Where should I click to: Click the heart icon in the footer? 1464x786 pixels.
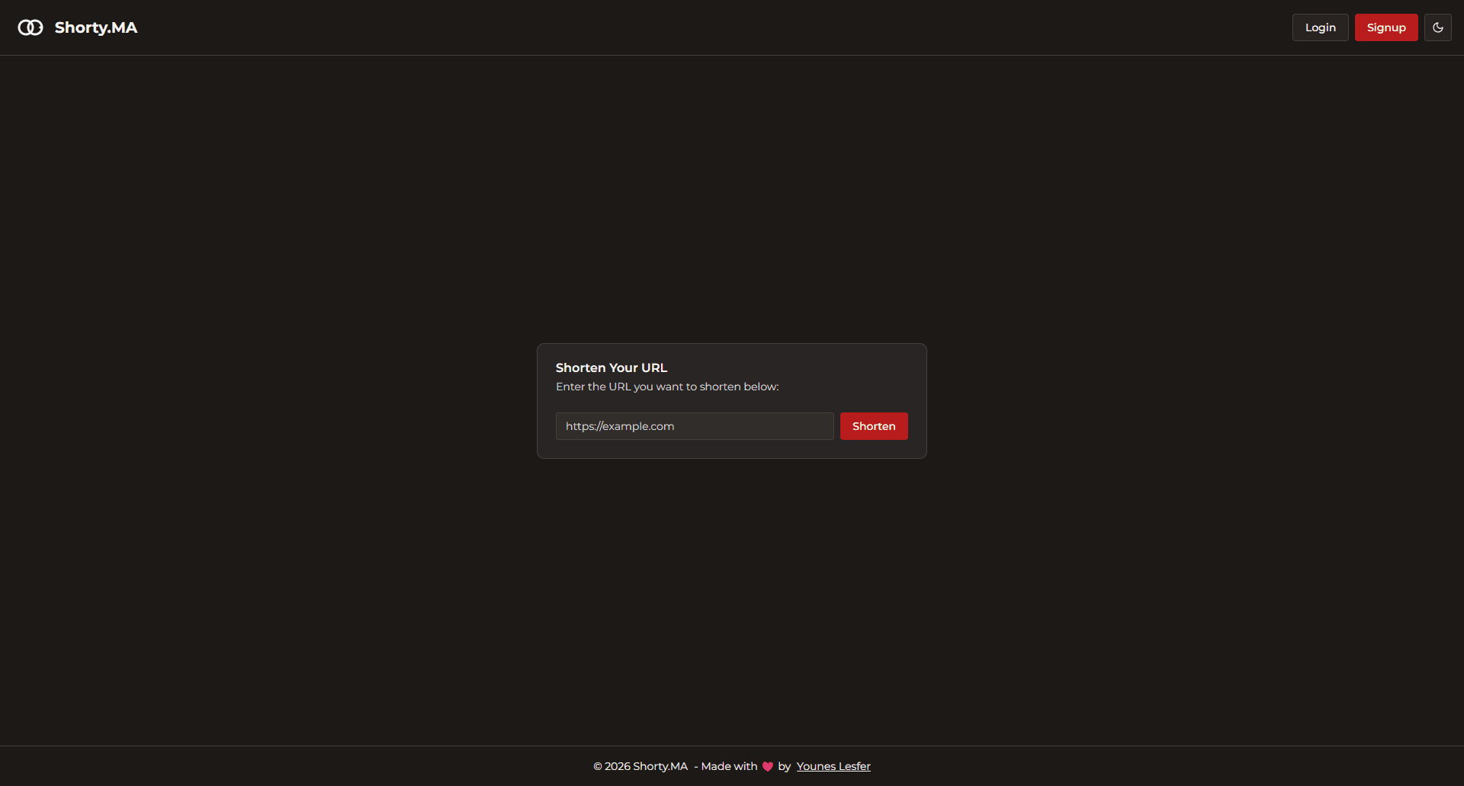767,767
